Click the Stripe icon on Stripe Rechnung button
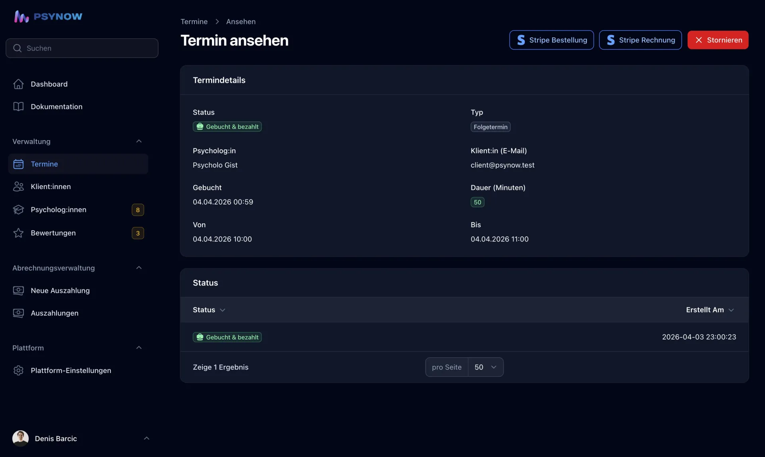The height and width of the screenshot is (457, 765). click(x=611, y=40)
